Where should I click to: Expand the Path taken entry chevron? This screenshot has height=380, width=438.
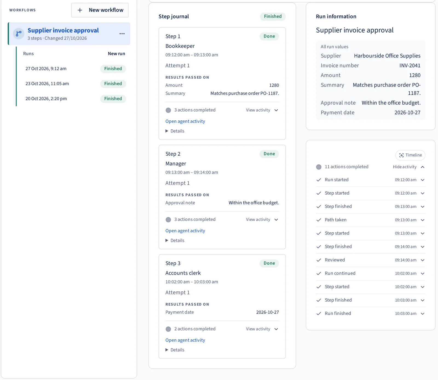pyautogui.click(x=423, y=220)
